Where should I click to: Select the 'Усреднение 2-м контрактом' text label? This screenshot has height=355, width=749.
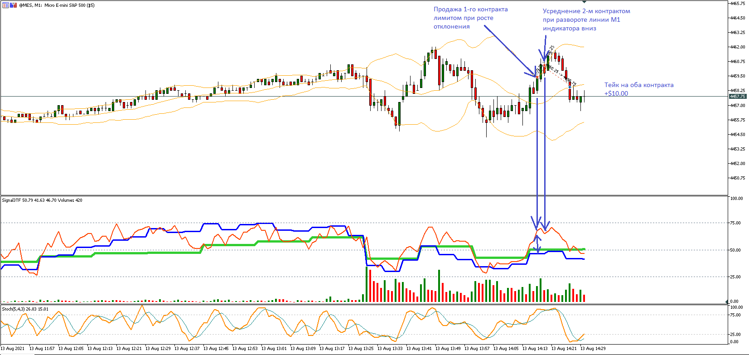(586, 11)
